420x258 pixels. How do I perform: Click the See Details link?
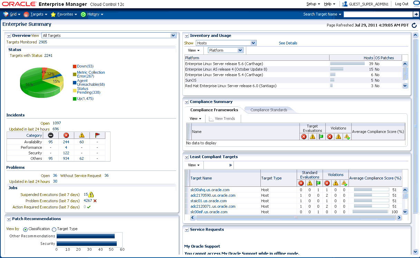288,43
